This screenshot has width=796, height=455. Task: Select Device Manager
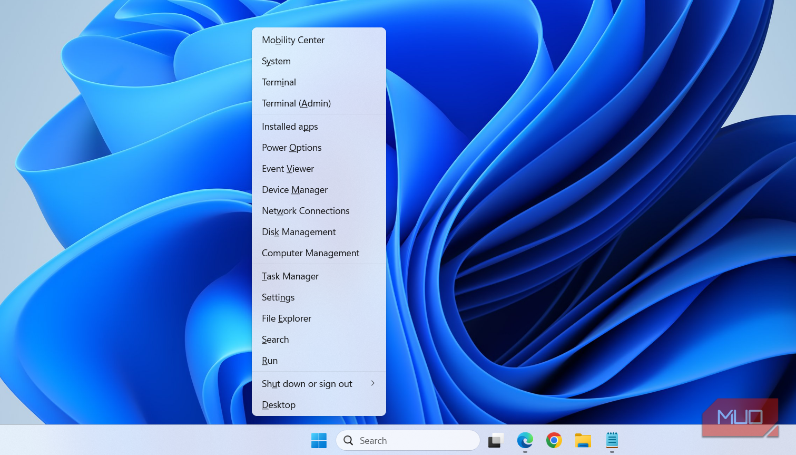click(319, 190)
